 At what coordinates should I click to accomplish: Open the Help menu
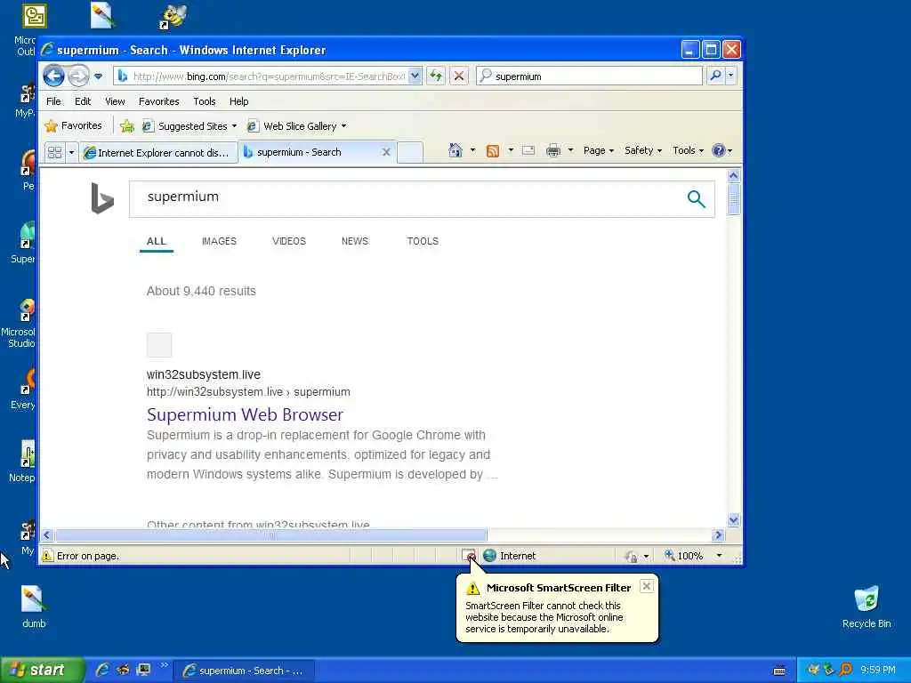(238, 101)
